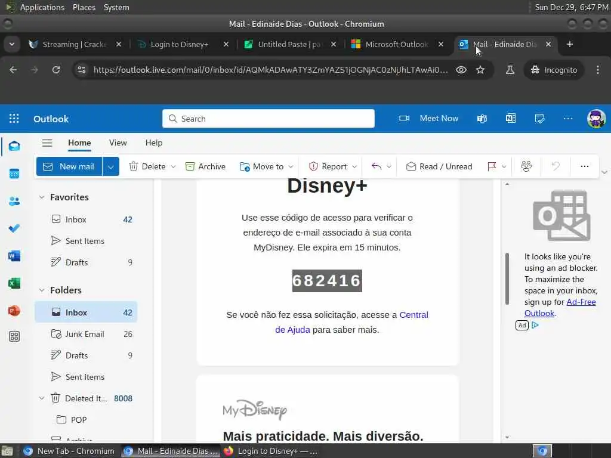Expand the ribbon chevron at toolbar end
This screenshot has width=611, height=458.
(x=604, y=172)
